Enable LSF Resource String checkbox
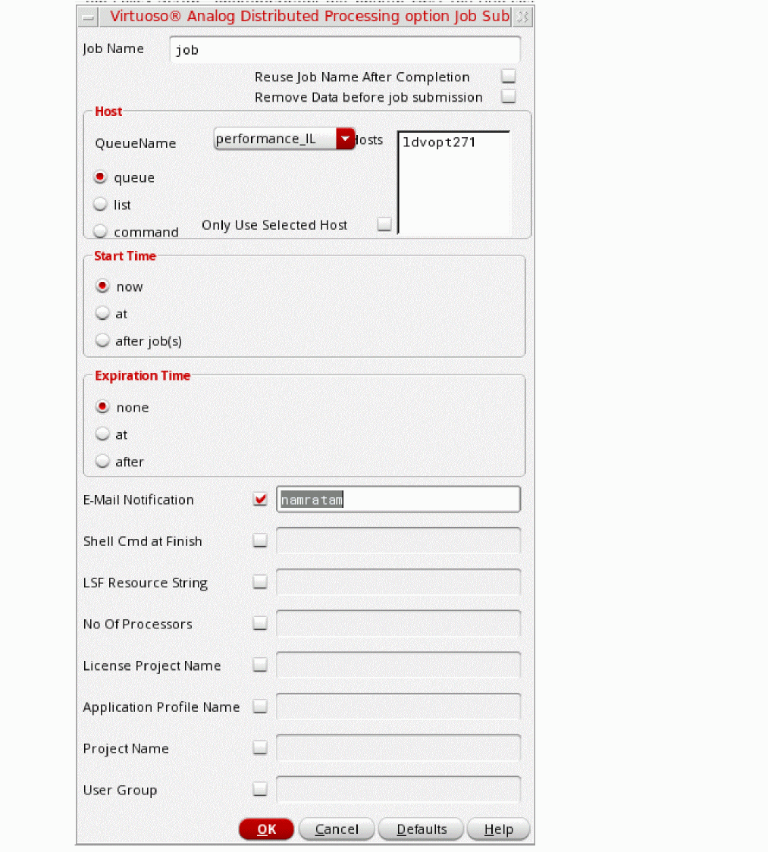This screenshot has height=852, width=768. (x=260, y=582)
